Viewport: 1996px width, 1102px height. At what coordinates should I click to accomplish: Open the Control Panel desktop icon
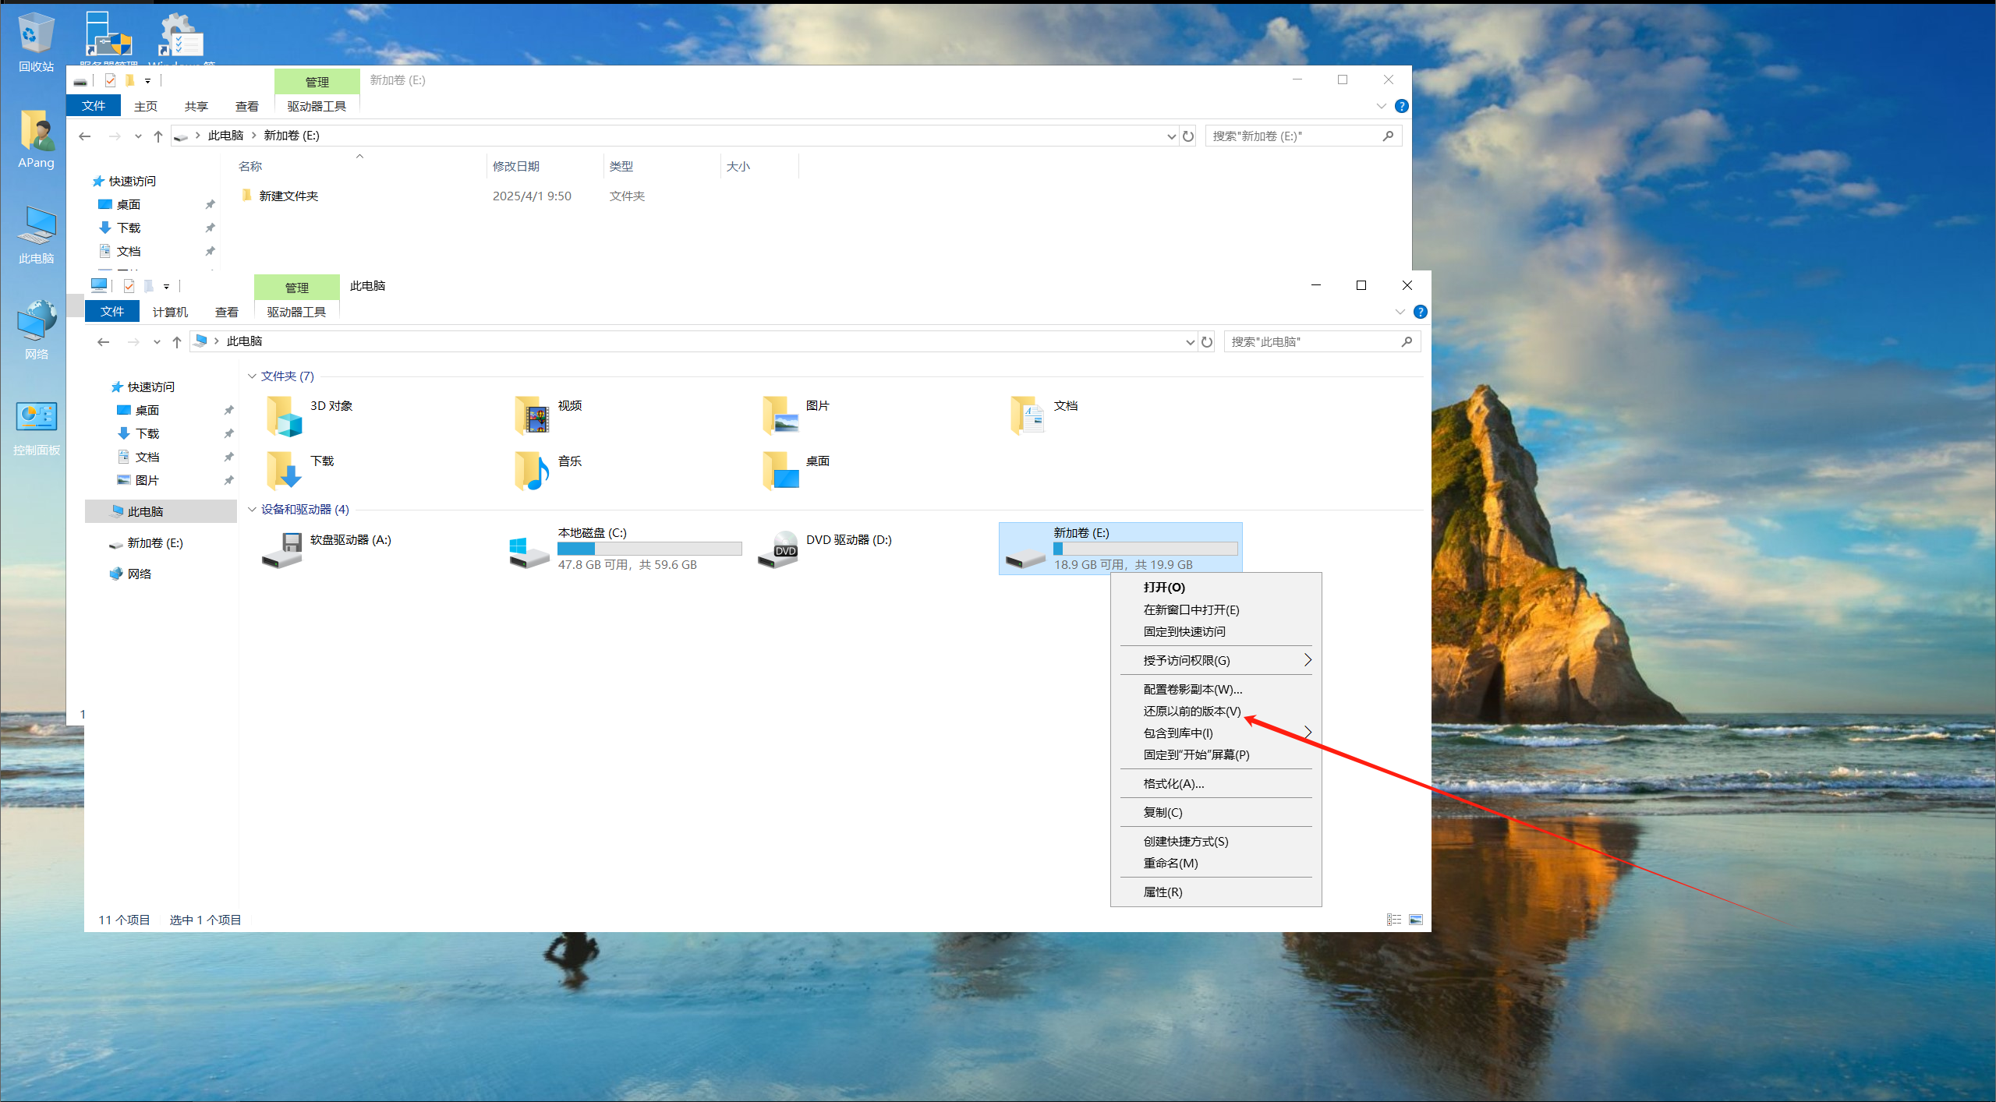pyautogui.click(x=36, y=417)
